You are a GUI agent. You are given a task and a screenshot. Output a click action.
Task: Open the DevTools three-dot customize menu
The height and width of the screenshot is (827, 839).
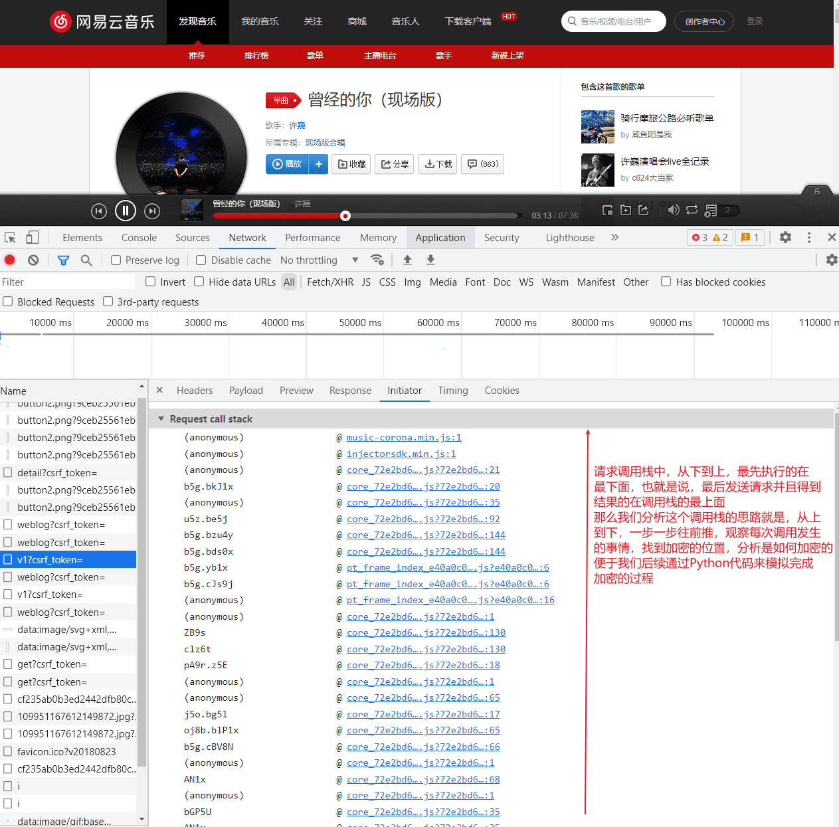point(808,237)
